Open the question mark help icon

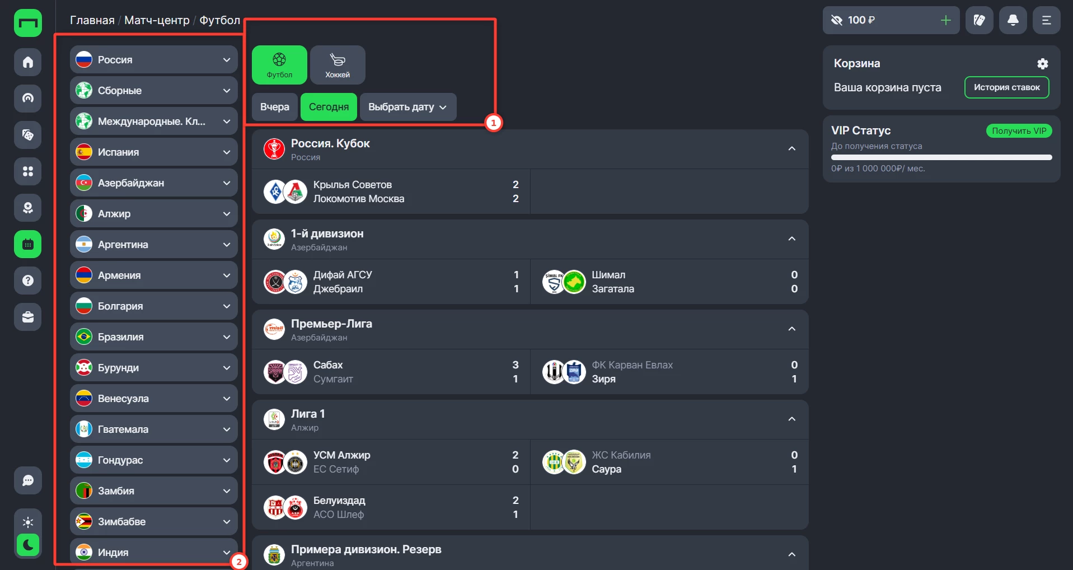coord(28,281)
